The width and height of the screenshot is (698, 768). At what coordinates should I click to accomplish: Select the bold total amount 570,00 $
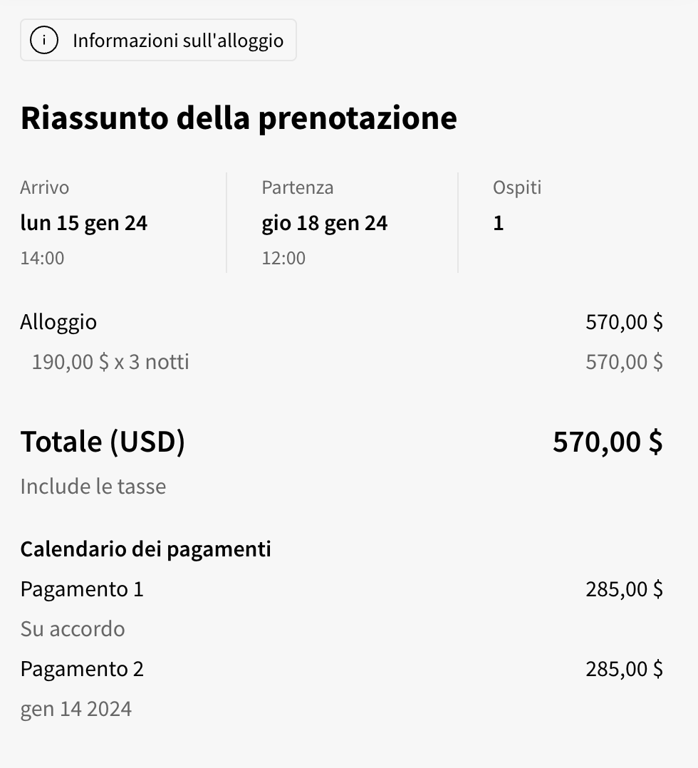point(608,442)
